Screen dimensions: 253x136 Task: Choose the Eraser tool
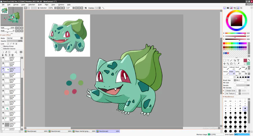(x=232, y=73)
